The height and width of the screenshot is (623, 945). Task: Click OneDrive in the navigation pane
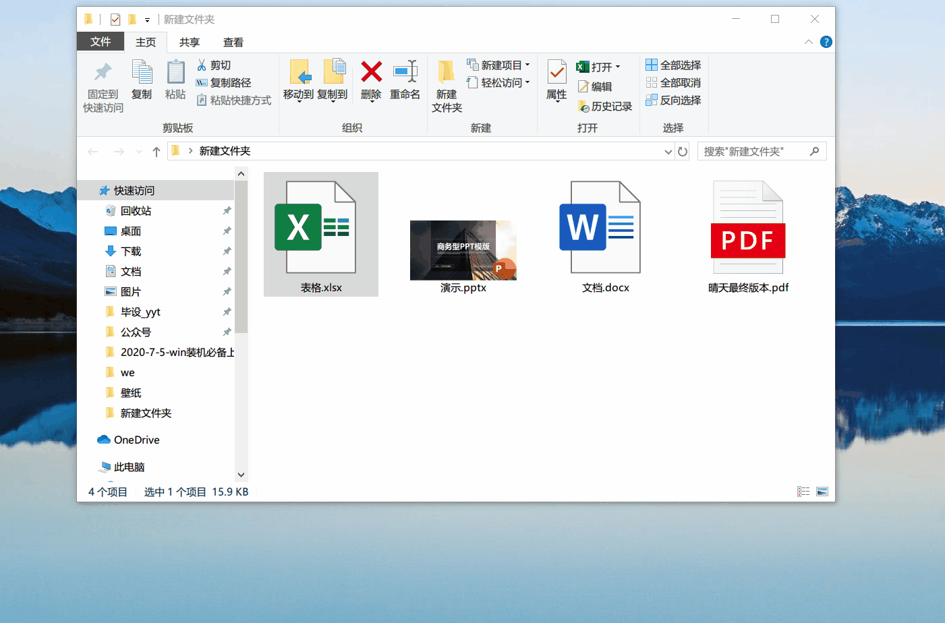click(136, 440)
